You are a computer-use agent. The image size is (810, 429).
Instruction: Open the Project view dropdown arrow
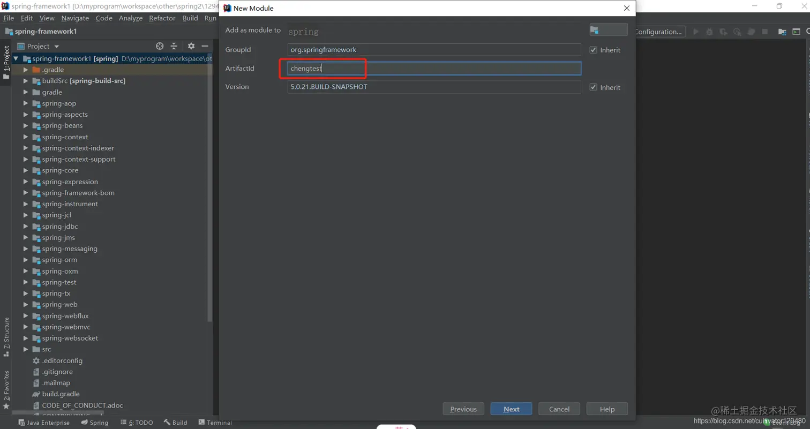(57, 47)
